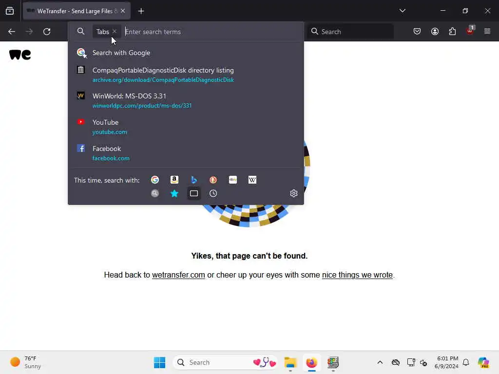This screenshot has height=374, width=499.
Task: Click the cloud sync tray icon
Action: point(396,362)
